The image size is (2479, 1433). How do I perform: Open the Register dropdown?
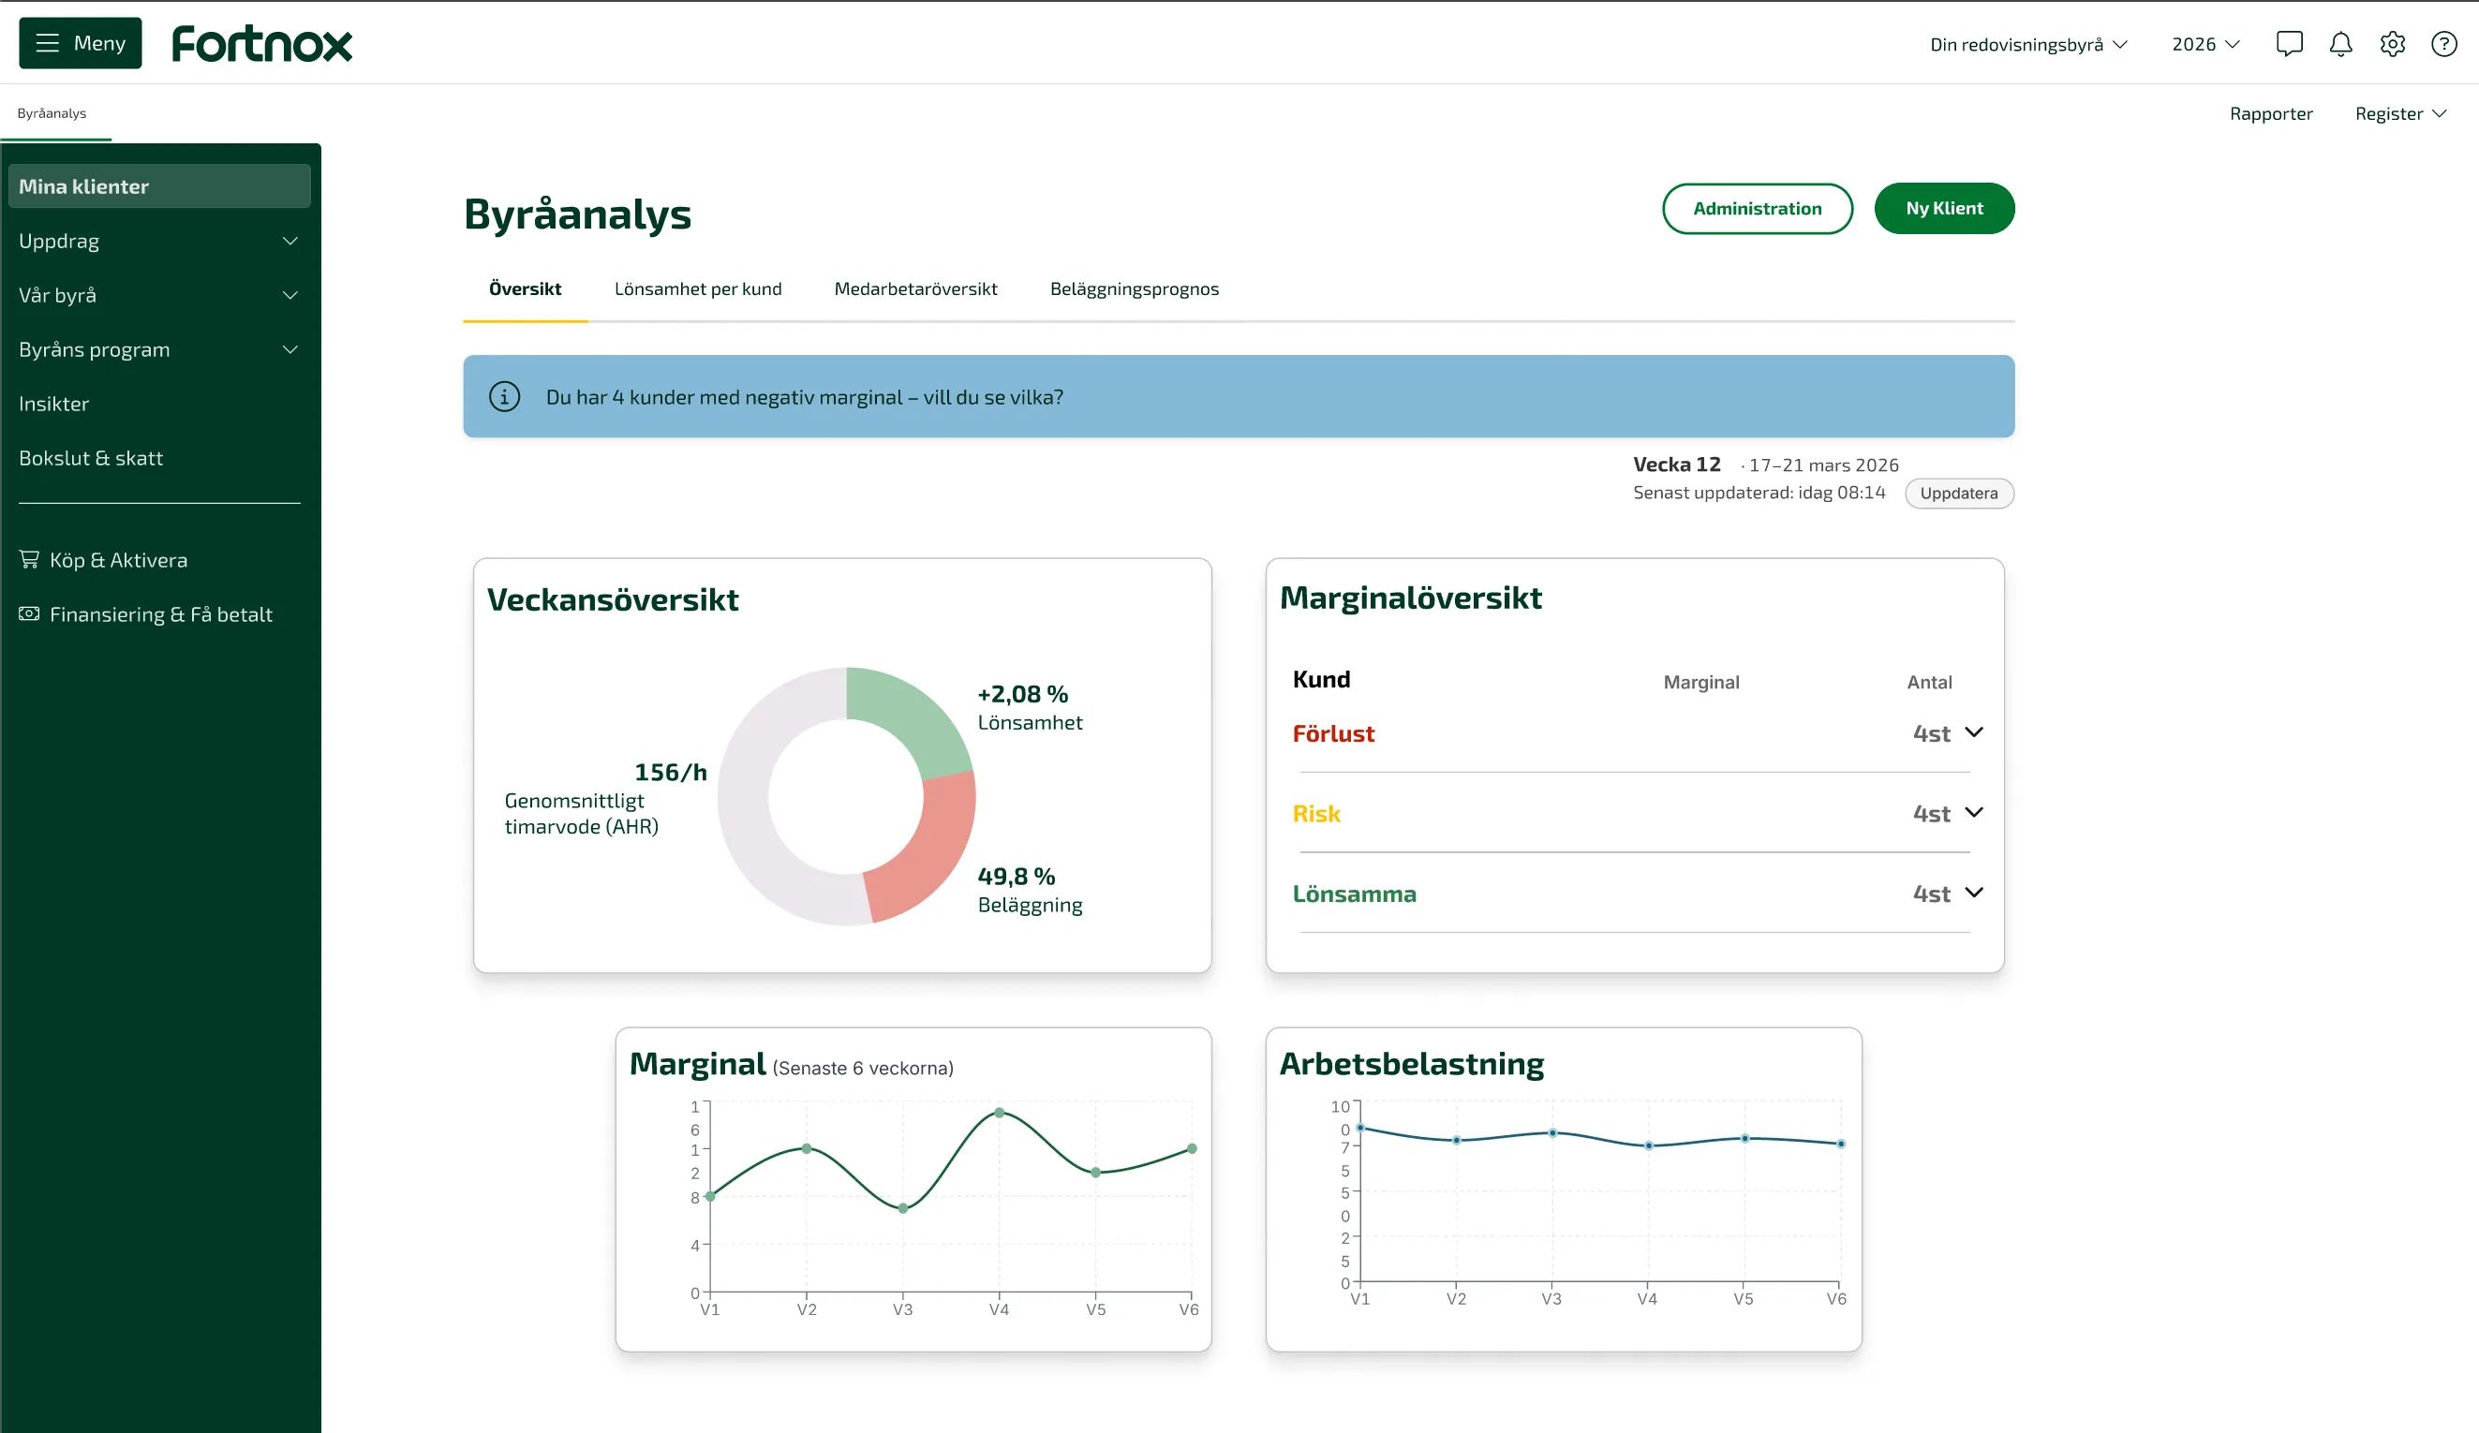[x=2400, y=113]
